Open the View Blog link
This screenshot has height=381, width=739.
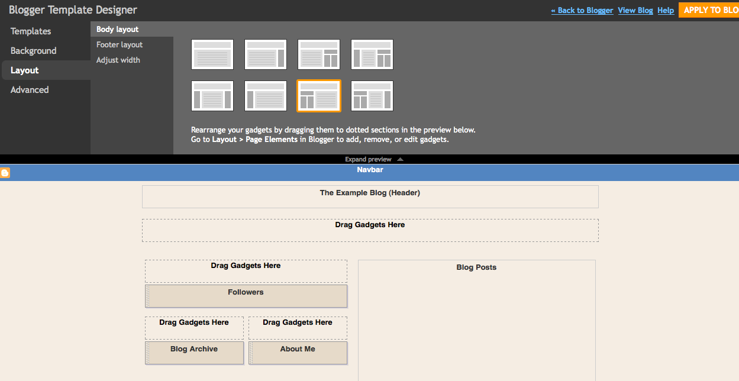(635, 11)
